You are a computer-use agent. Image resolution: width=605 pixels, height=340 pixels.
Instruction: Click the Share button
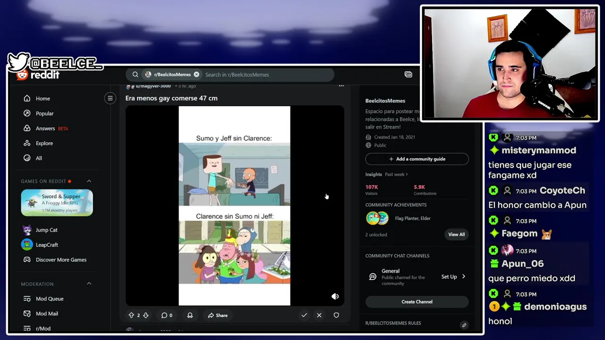click(x=218, y=315)
